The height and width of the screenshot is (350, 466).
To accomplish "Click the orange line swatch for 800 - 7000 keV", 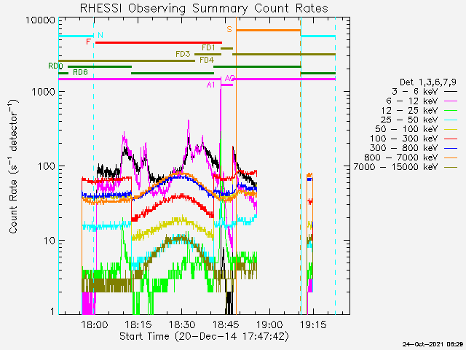I will pos(451,157).
